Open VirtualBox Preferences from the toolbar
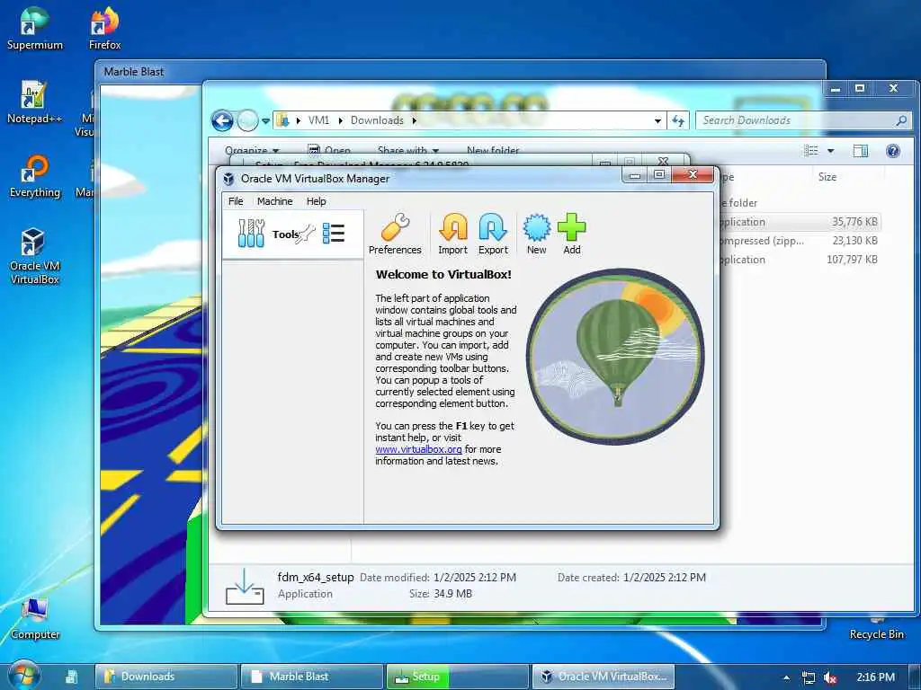Screen dimensions: 921x690 coord(395,234)
